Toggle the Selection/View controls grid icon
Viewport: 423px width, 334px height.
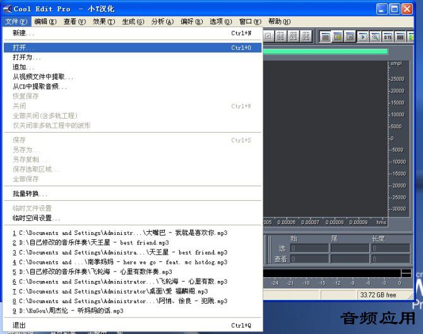coord(400,37)
